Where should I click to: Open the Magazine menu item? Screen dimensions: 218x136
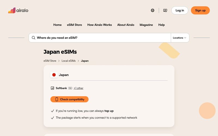pyautogui.click(x=146, y=25)
